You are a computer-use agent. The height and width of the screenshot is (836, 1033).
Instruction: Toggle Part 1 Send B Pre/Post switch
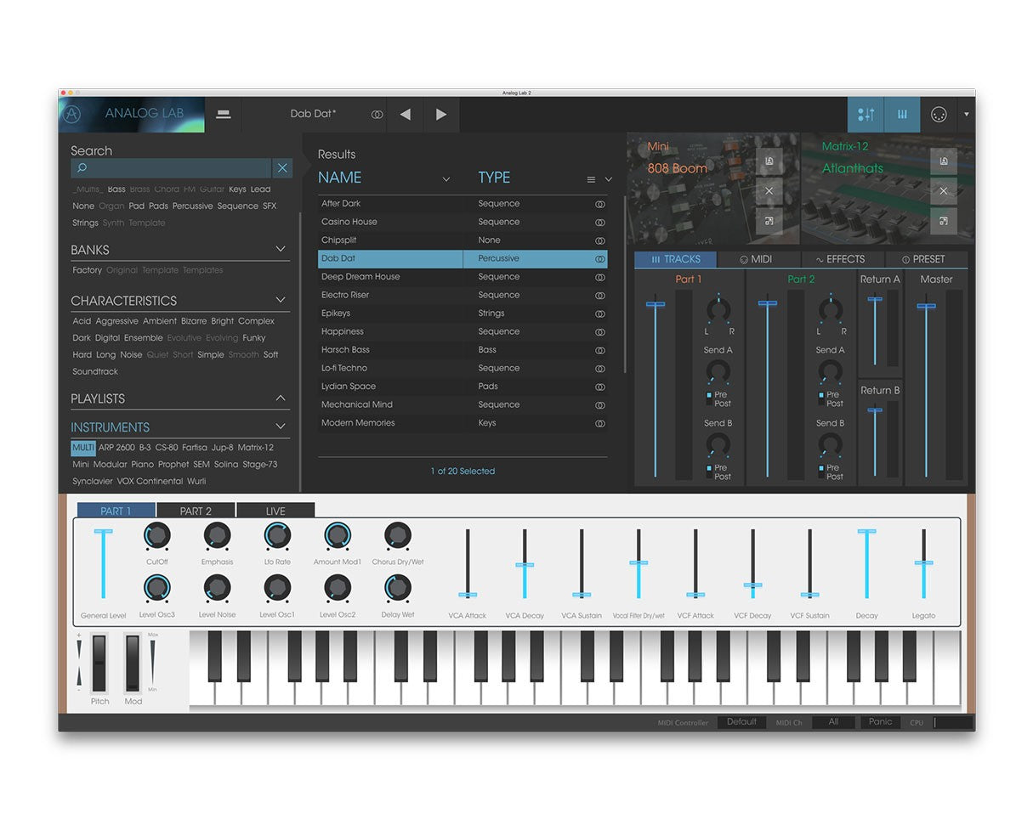(709, 472)
